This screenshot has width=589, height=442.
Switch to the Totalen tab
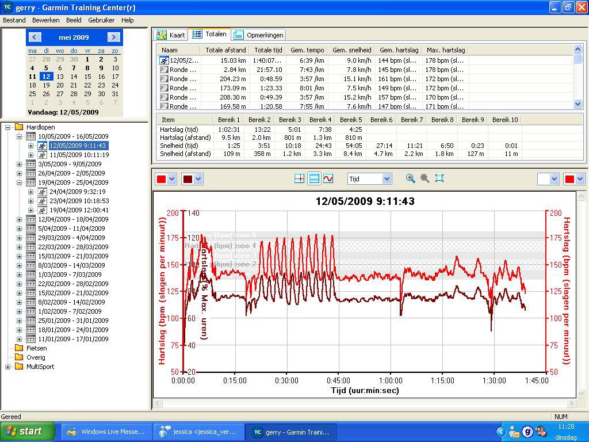coord(209,34)
